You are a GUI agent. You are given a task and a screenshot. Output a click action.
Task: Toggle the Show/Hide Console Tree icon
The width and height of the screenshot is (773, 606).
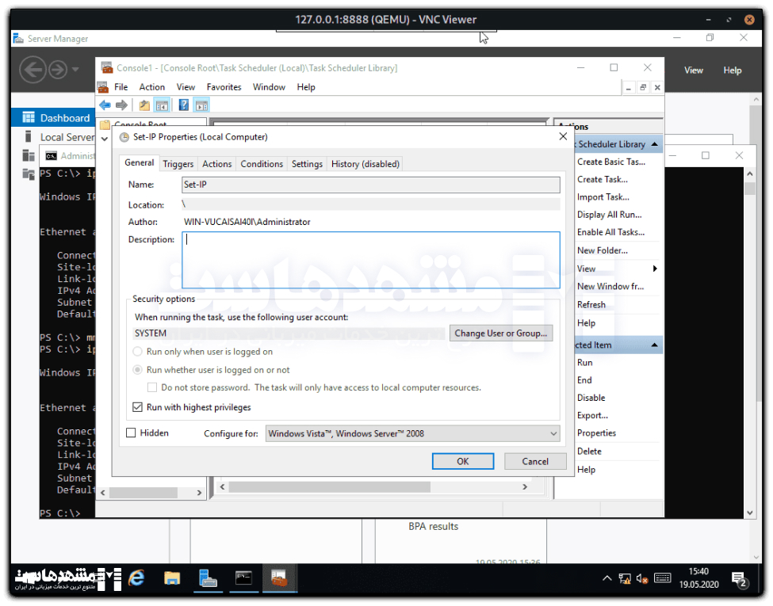pyautogui.click(x=162, y=105)
